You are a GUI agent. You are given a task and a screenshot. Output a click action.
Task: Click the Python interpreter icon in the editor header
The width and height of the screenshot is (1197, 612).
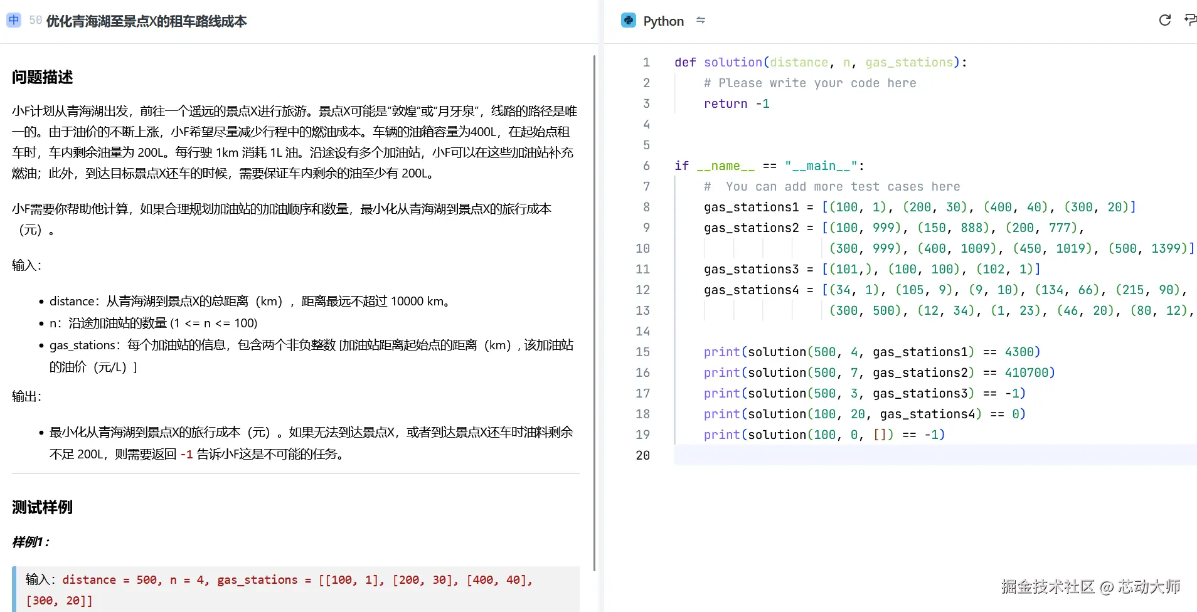pyautogui.click(x=628, y=20)
